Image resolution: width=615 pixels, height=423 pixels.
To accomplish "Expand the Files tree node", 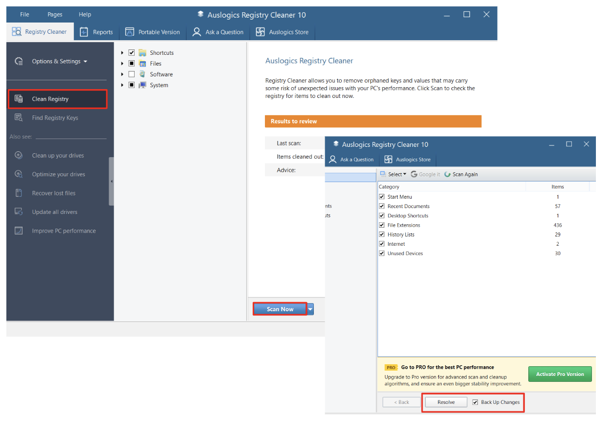I will [122, 63].
